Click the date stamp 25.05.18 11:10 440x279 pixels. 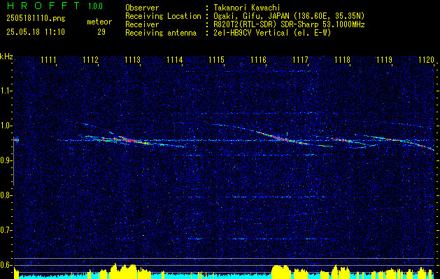36,32
